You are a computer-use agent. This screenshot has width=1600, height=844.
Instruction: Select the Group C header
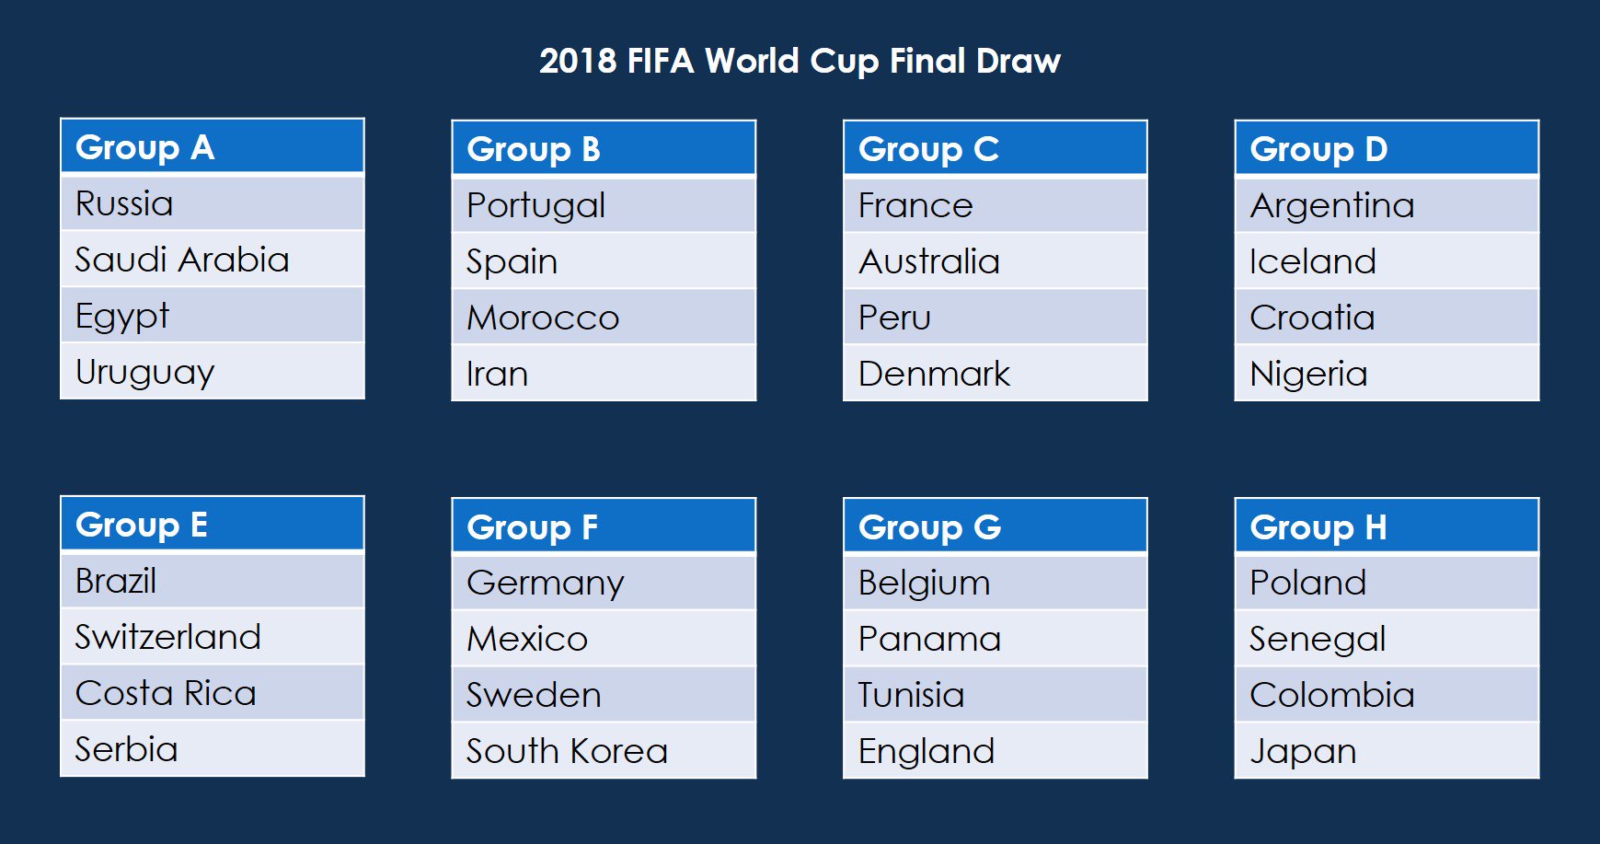click(x=995, y=149)
